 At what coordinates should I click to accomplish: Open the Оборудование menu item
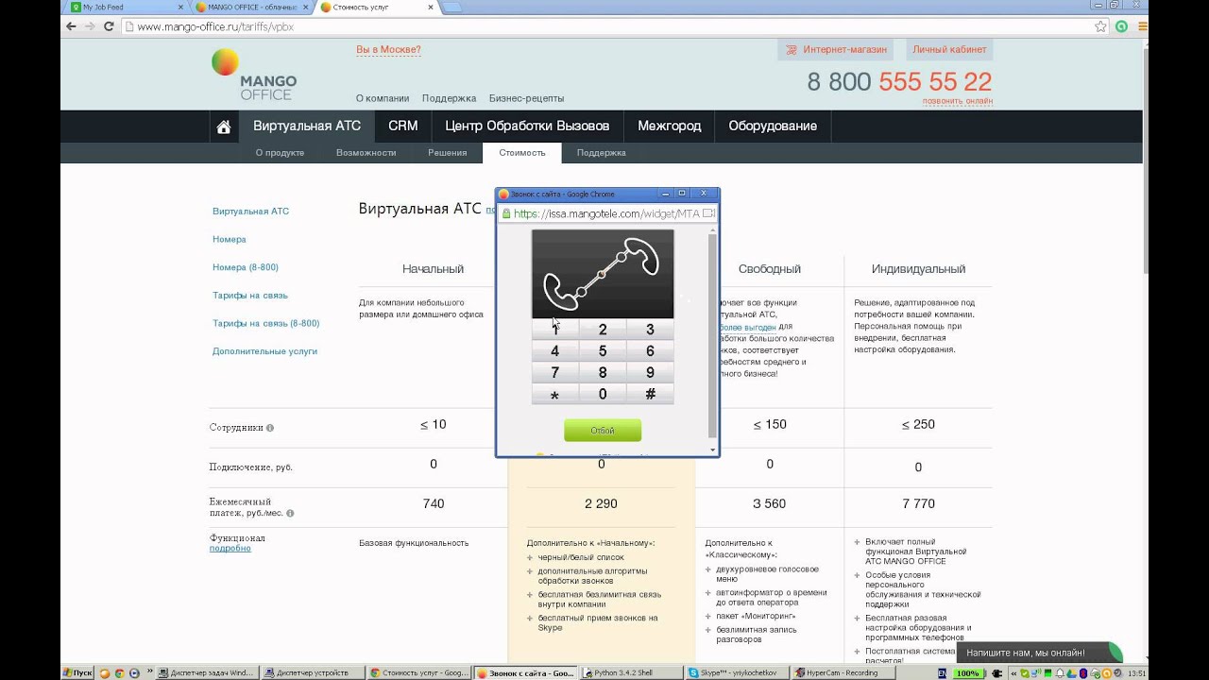pyautogui.click(x=773, y=126)
